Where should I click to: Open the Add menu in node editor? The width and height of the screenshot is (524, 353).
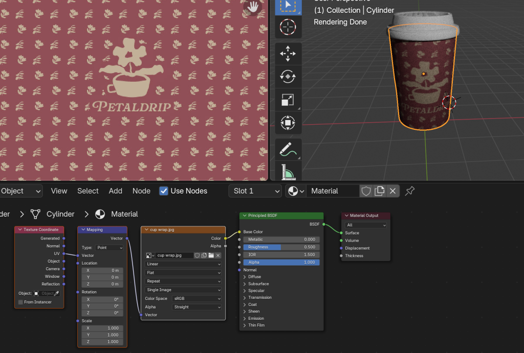tap(116, 191)
